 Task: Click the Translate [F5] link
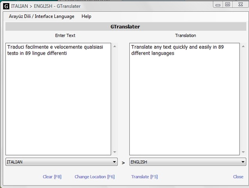point(145,177)
